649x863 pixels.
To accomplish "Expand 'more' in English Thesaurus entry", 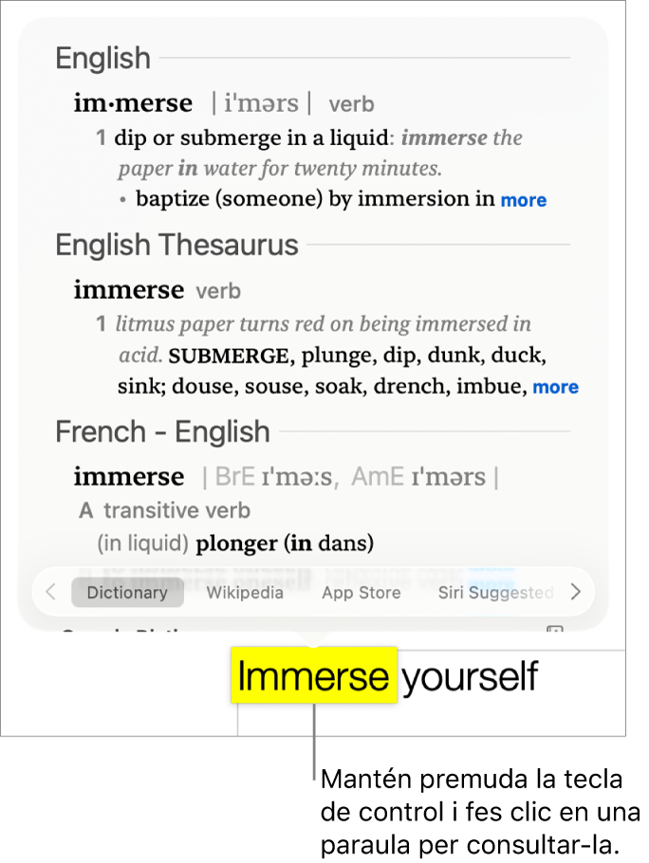I will tap(556, 387).
